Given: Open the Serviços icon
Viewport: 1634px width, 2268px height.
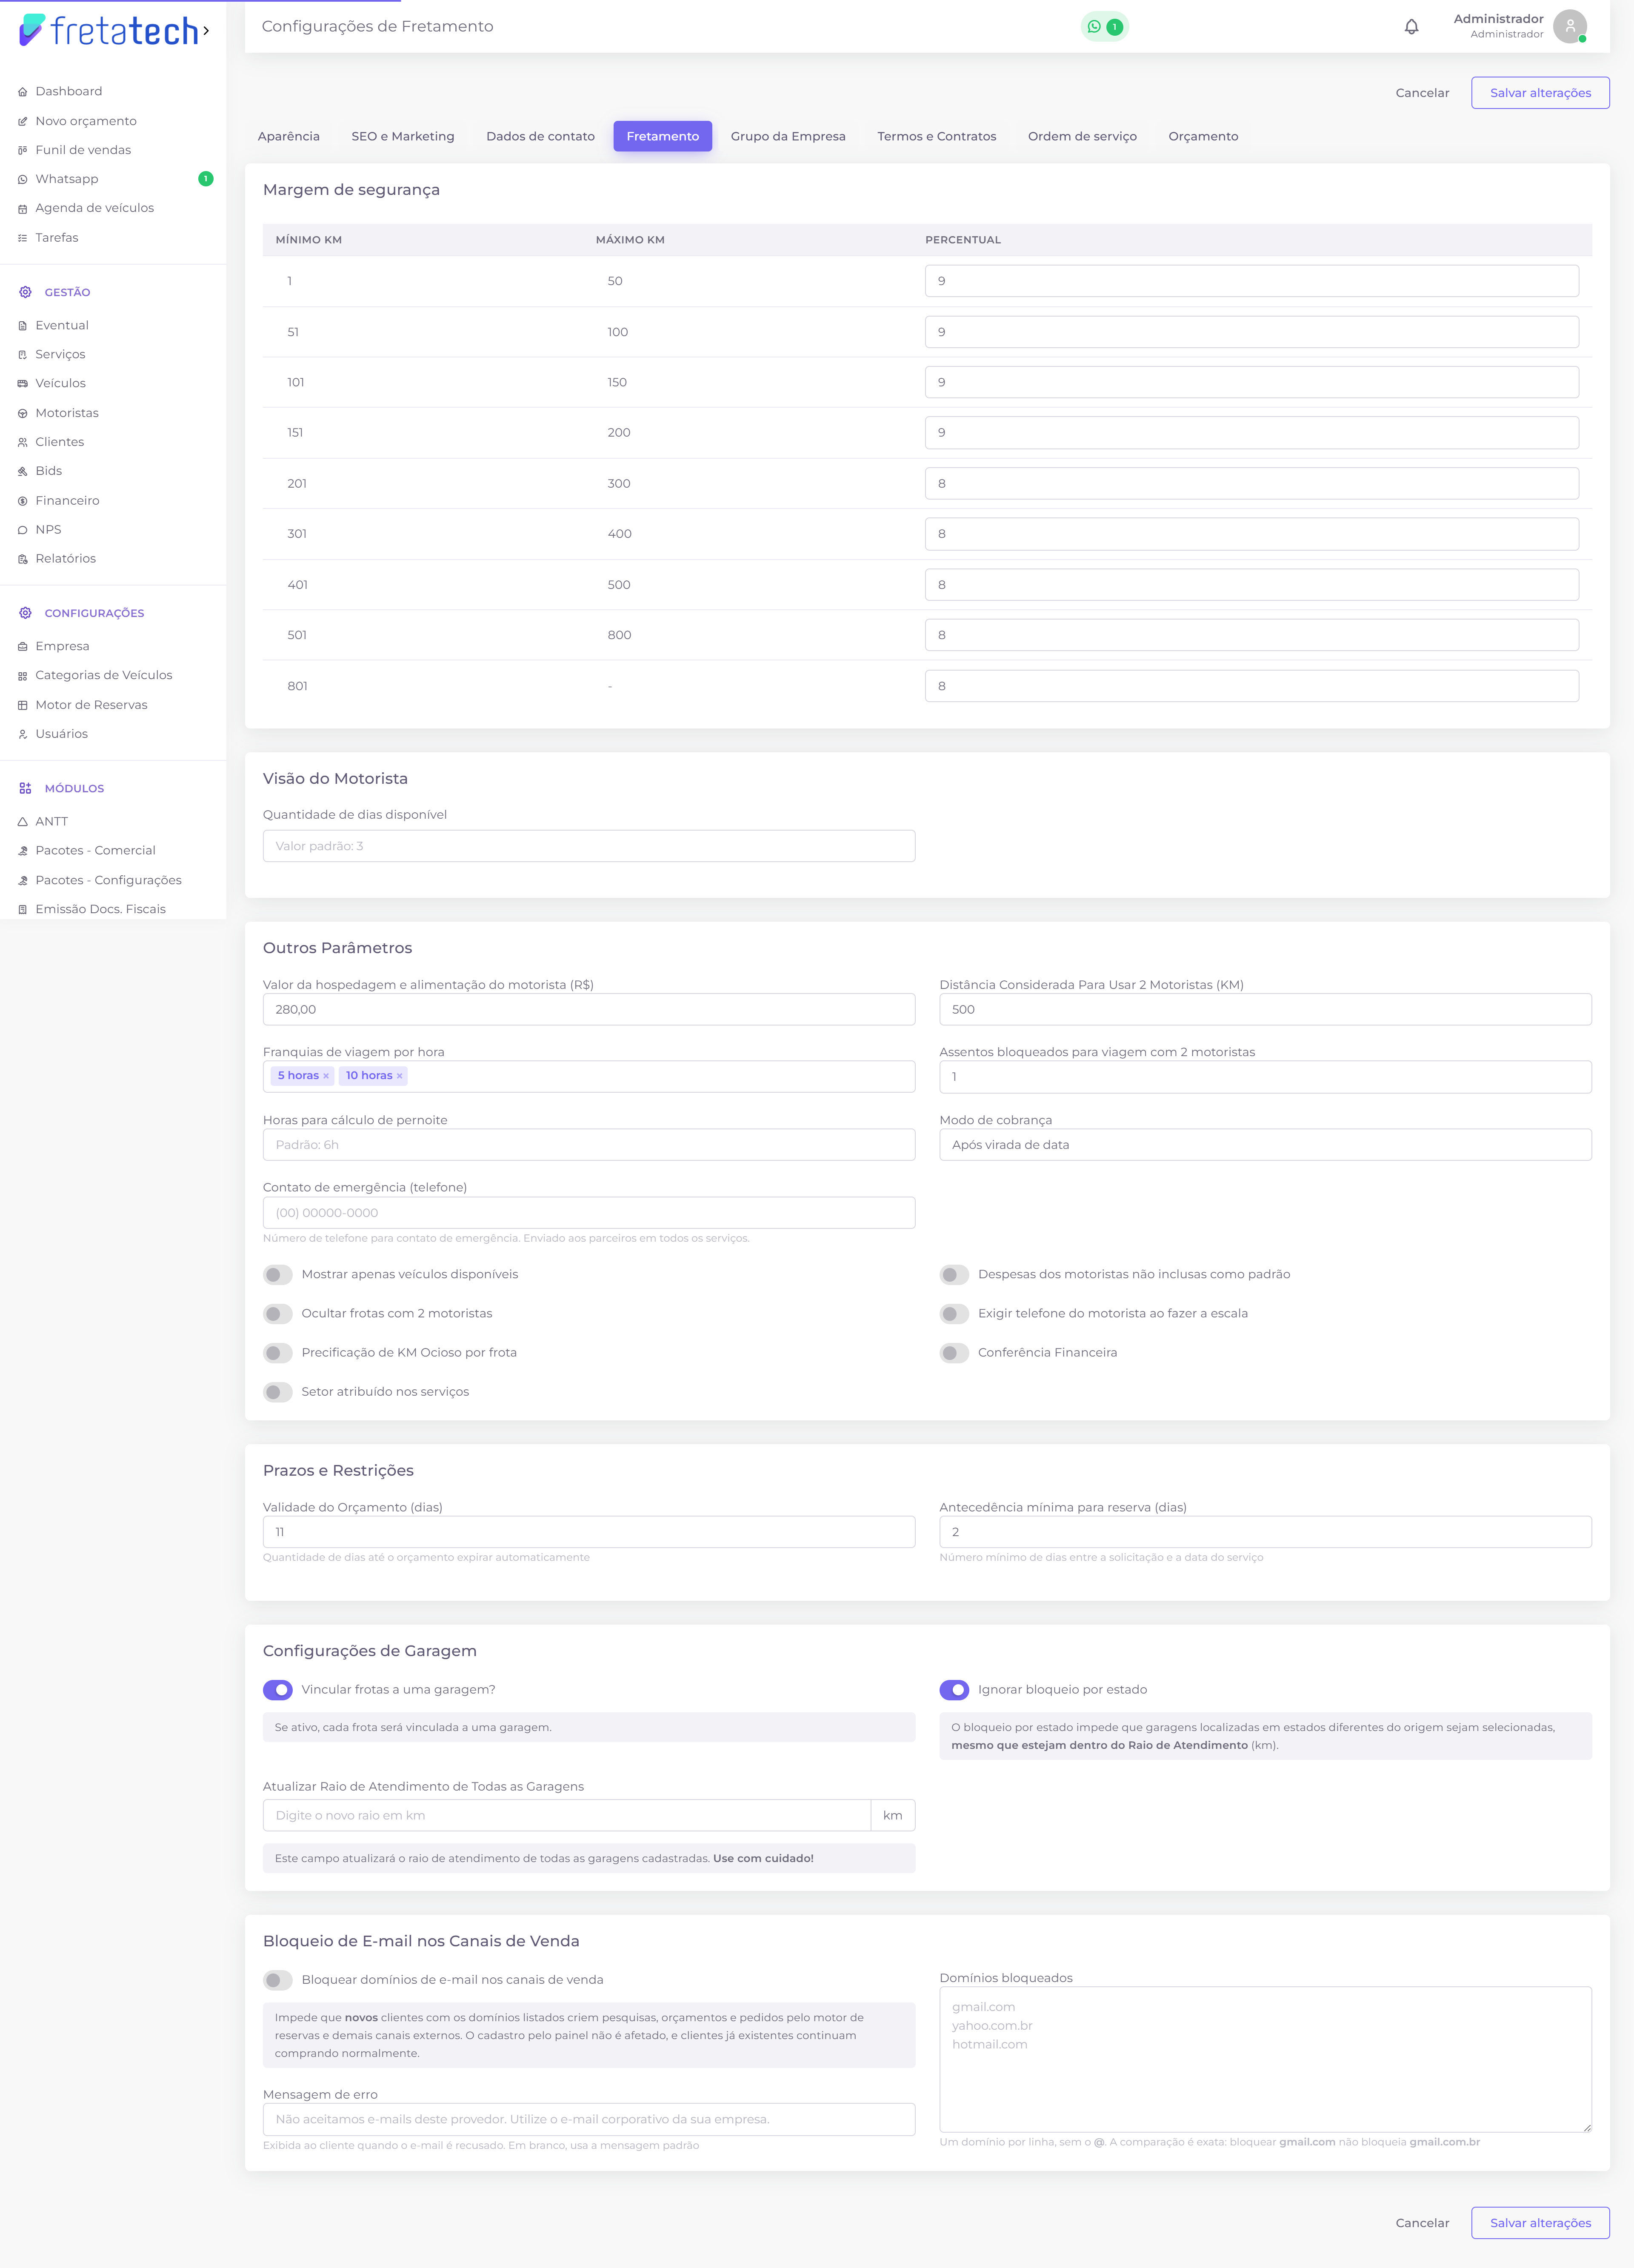Looking at the screenshot, I should (23, 355).
